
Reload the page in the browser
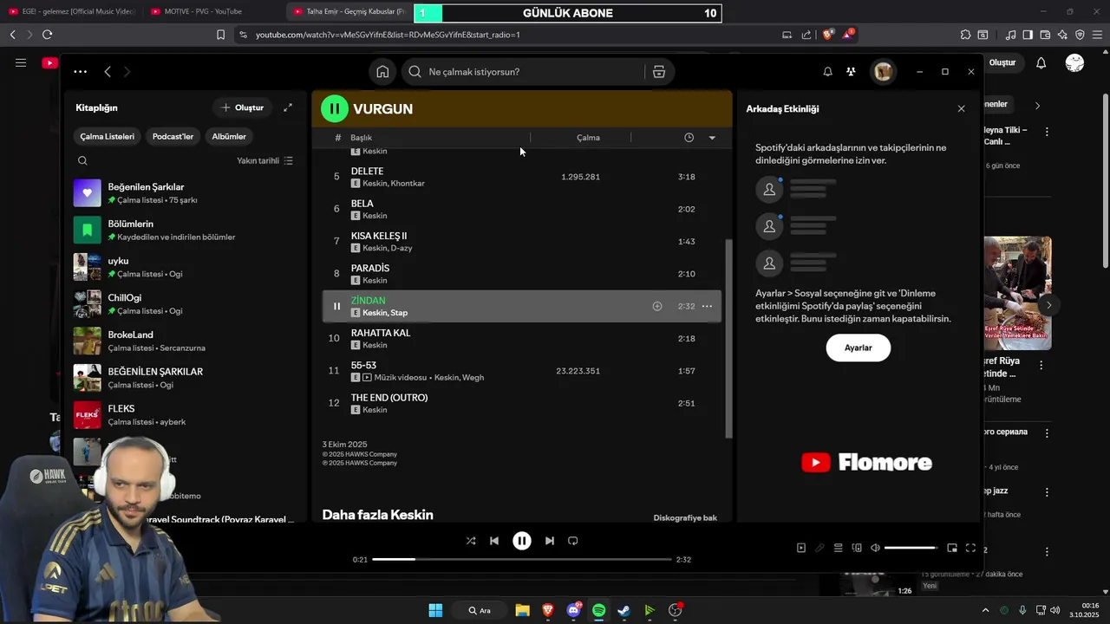pos(47,35)
